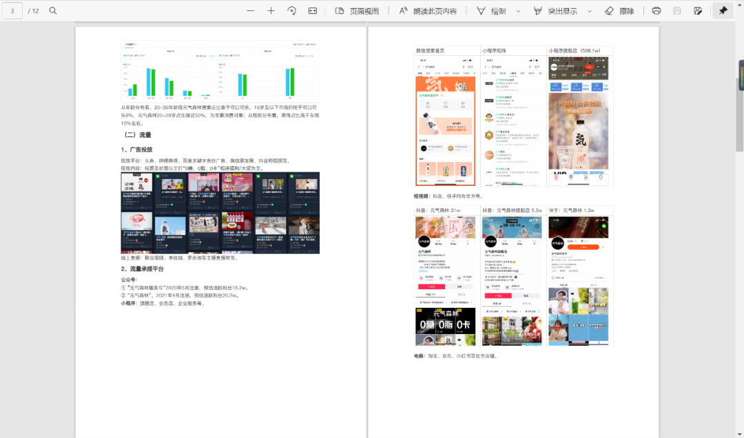
Task: Zoom out with the minus icon
Action: tap(250, 10)
